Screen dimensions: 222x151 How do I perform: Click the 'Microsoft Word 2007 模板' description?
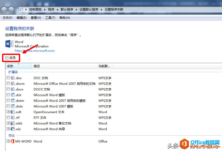[53, 106]
